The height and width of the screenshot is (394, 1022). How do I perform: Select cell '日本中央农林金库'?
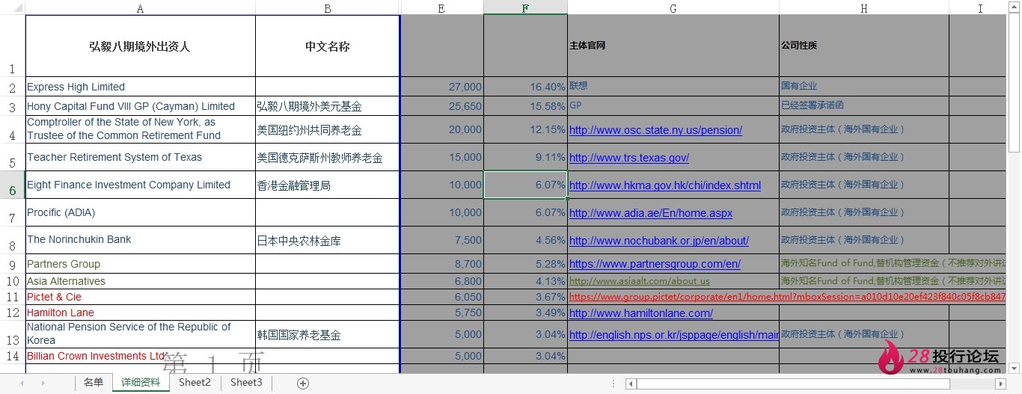coord(328,240)
